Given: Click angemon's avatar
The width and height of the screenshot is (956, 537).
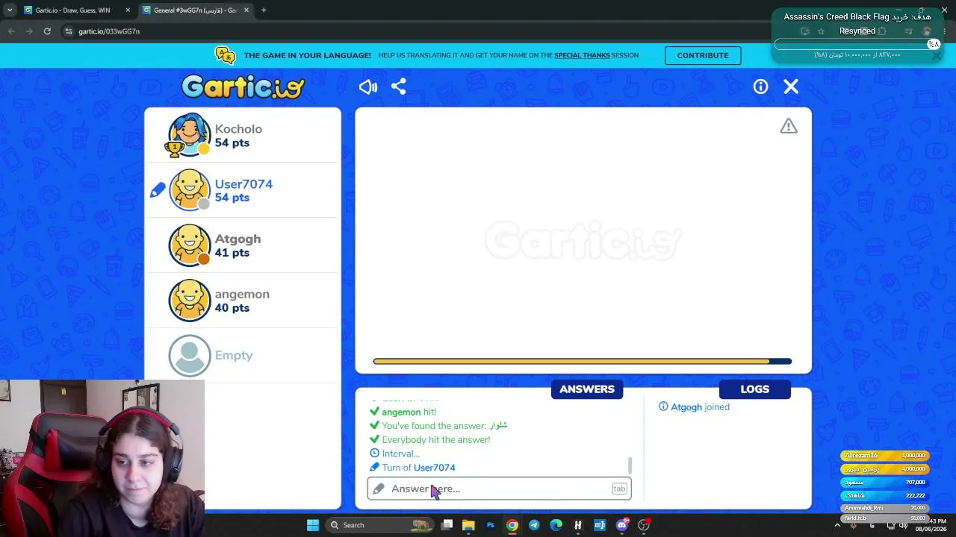Looking at the screenshot, I should (x=189, y=300).
